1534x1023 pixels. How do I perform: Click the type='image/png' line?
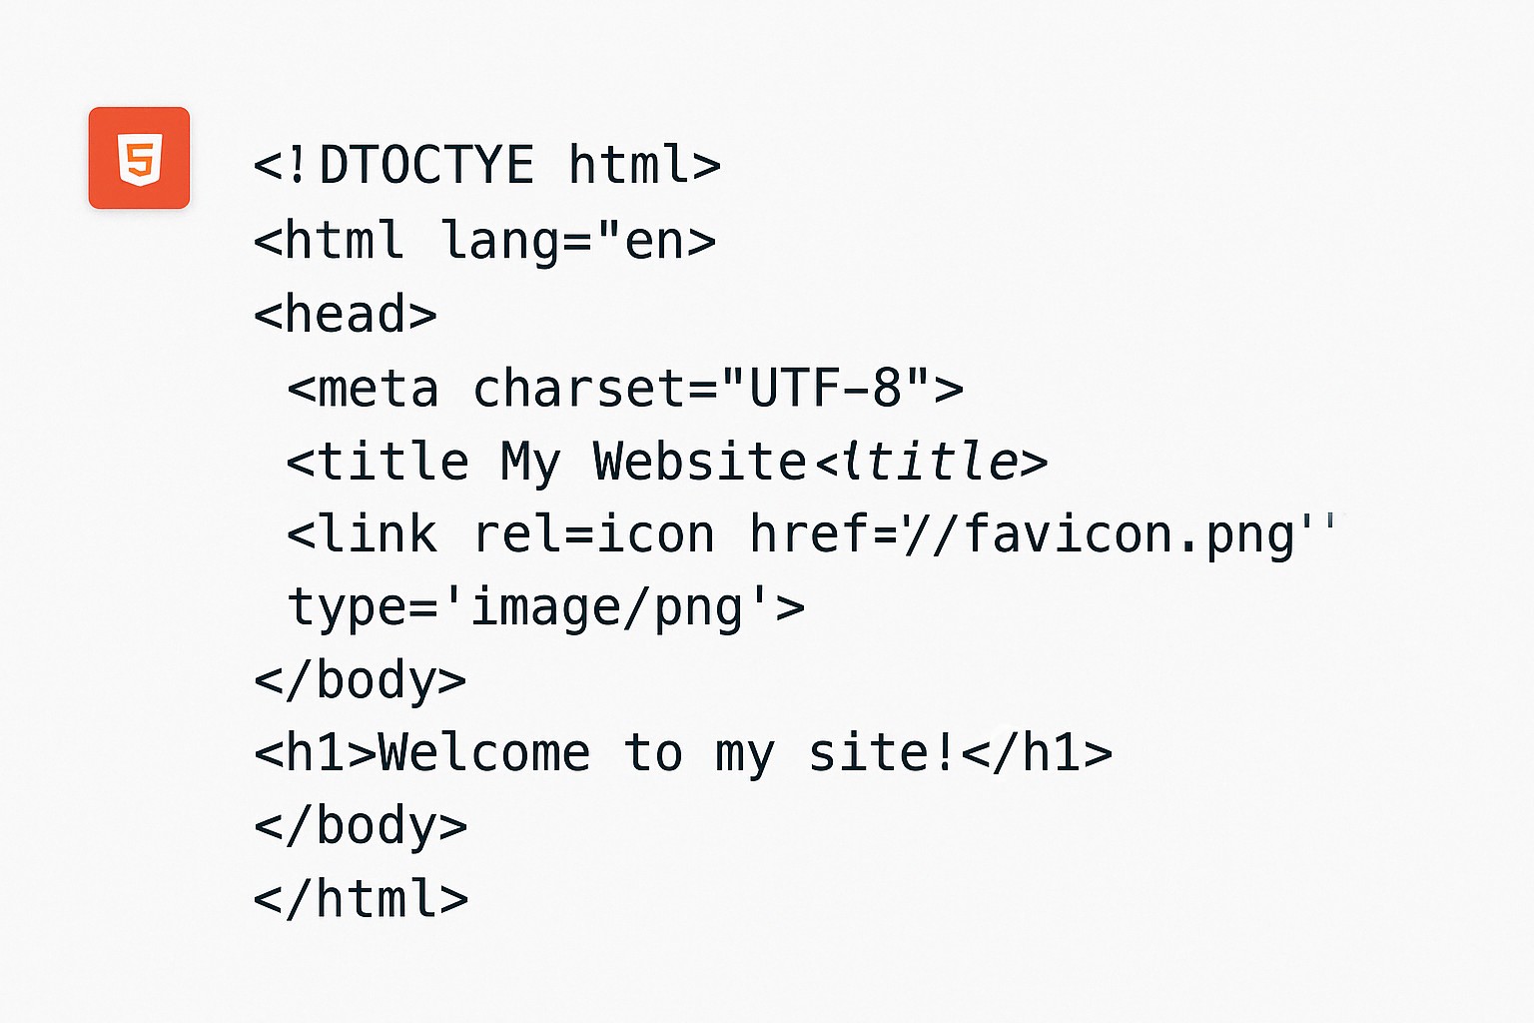tap(545, 608)
